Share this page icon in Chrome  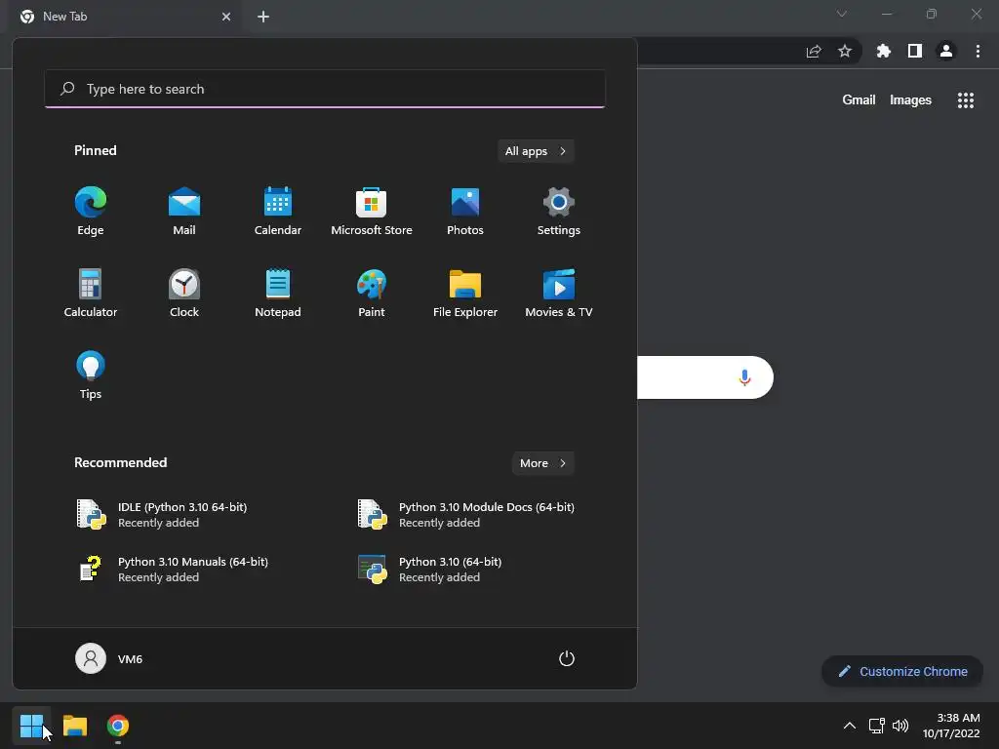[814, 51]
